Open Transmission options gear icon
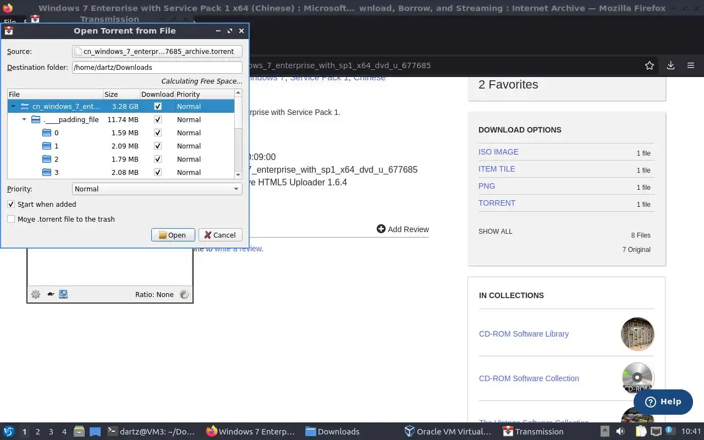 click(x=36, y=294)
